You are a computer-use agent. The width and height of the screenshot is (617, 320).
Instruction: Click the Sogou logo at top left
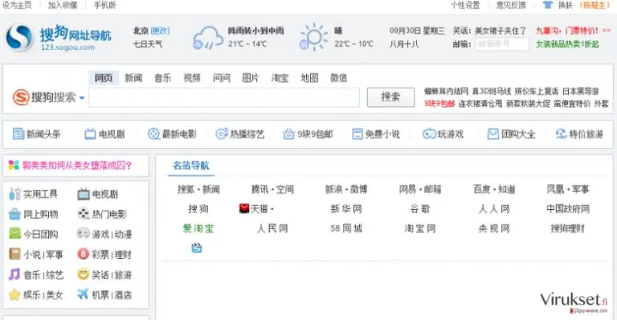[19, 38]
